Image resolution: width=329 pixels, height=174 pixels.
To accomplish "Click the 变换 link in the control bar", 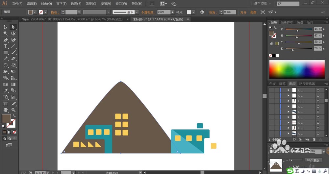I will pyautogui.click(x=253, y=12).
